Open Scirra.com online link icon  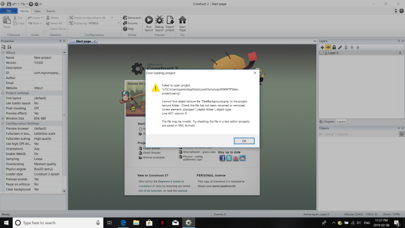coord(125,18)
